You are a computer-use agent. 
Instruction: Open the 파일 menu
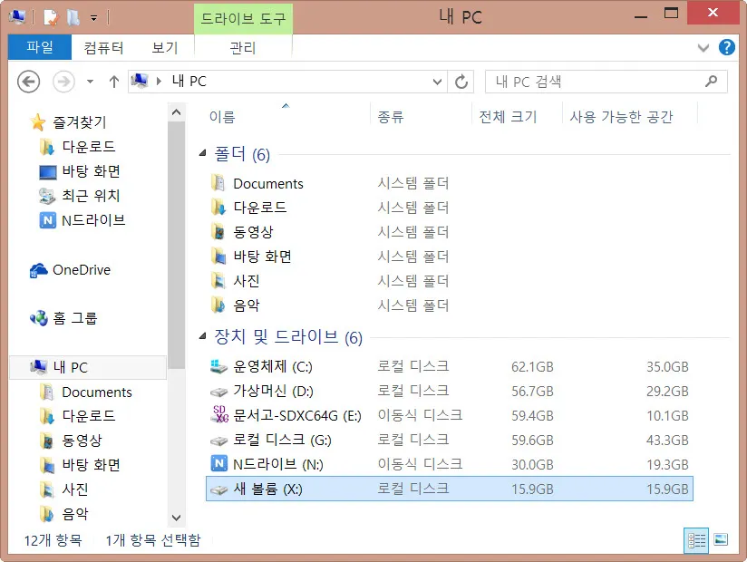point(38,47)
